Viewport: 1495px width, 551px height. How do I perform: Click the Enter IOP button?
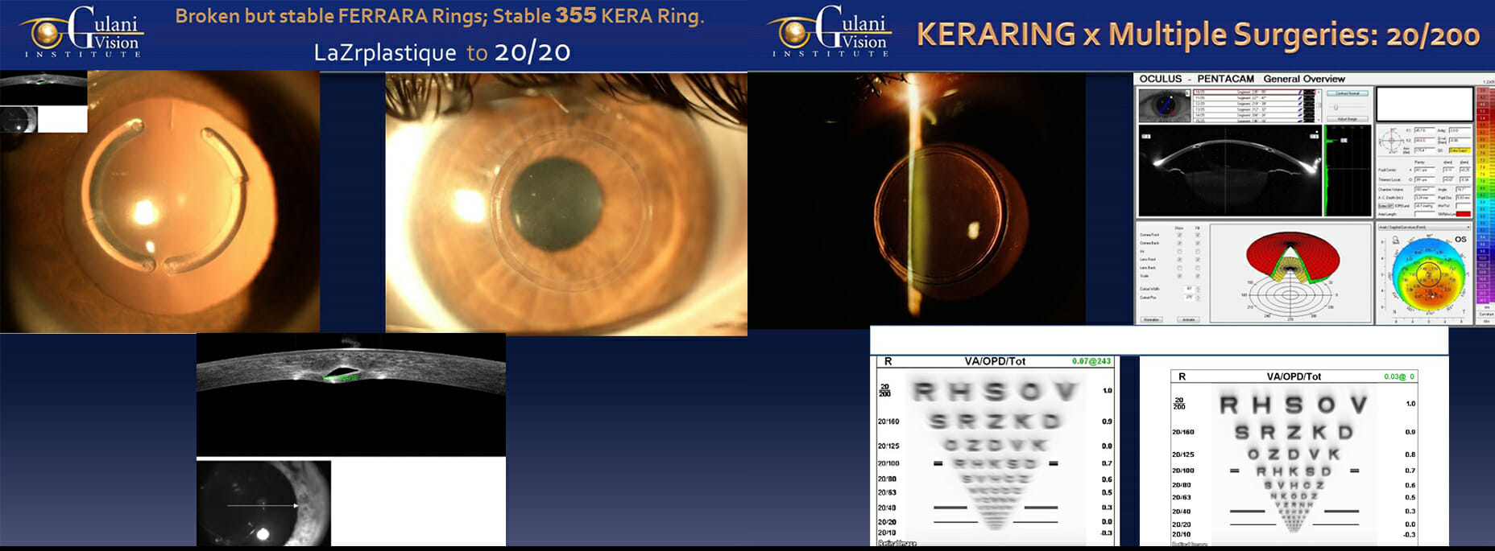click(x=1385, y=206)
